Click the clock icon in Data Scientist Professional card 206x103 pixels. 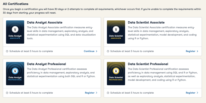point(108,93)
